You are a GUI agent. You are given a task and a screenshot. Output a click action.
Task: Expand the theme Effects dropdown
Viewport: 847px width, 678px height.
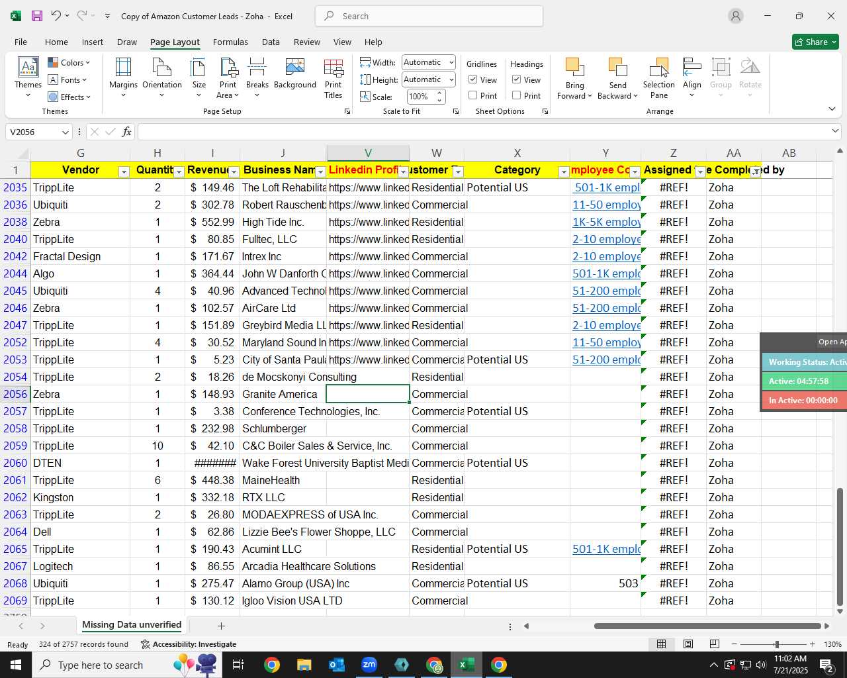(69, 97)
